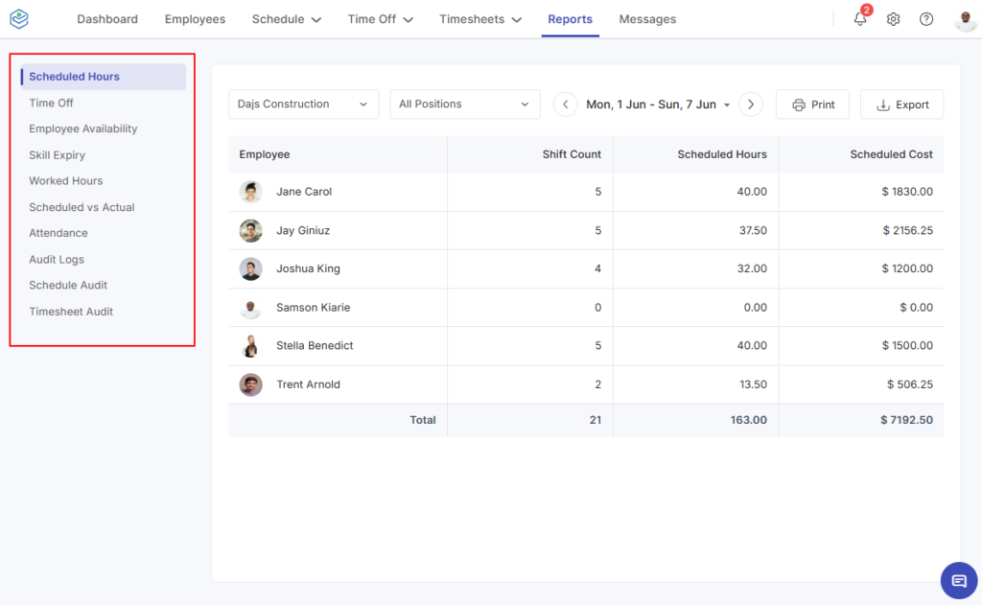
Task: Click the Print button
Action: click(x=812, y=105)
